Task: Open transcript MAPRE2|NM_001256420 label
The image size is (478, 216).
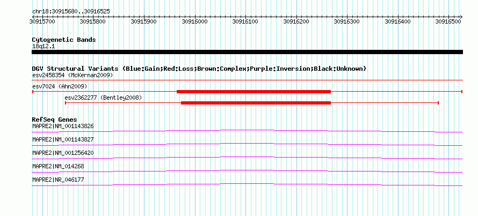Action: click(x=63, y=153)
